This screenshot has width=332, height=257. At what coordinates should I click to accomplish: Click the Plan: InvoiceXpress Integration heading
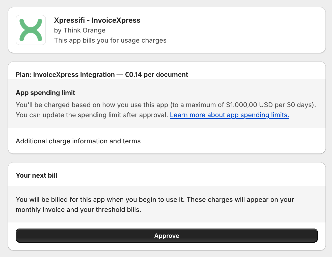coord(102,75)
